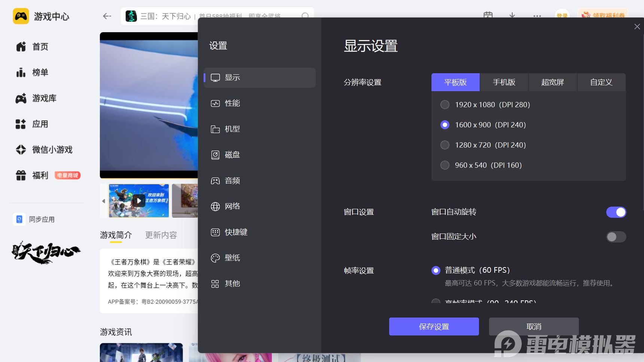Play the 王者万象棋 video thumbnail

139,201
